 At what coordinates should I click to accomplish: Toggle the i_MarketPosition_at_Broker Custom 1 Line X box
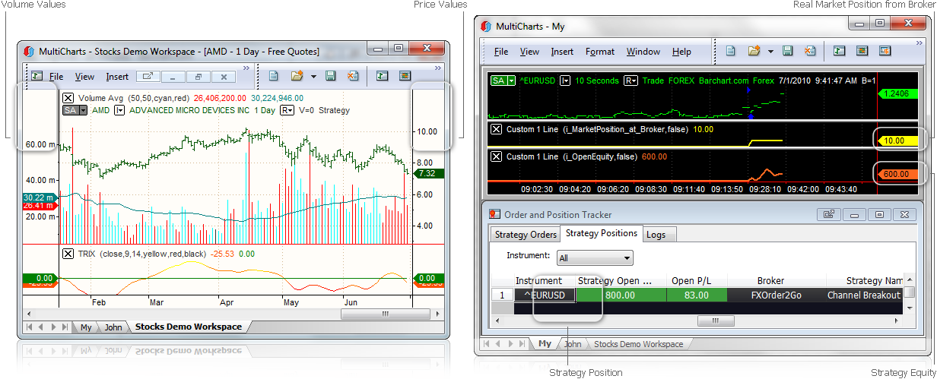[x=497, y=130]
